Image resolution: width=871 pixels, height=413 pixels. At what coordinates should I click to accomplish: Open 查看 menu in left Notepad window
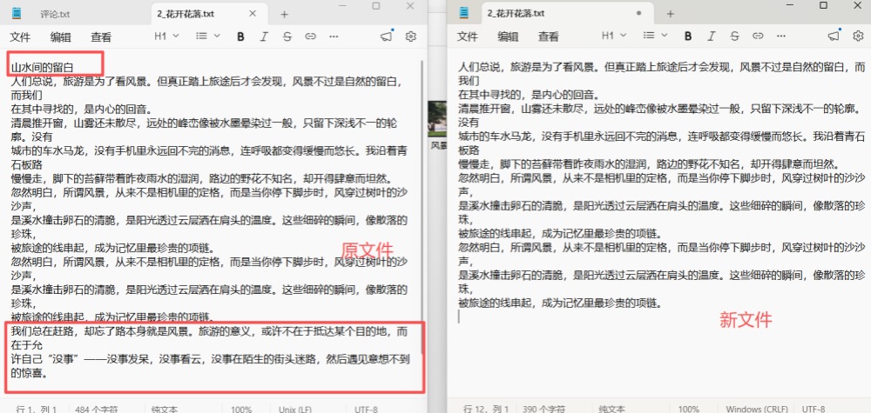[101, 37]
